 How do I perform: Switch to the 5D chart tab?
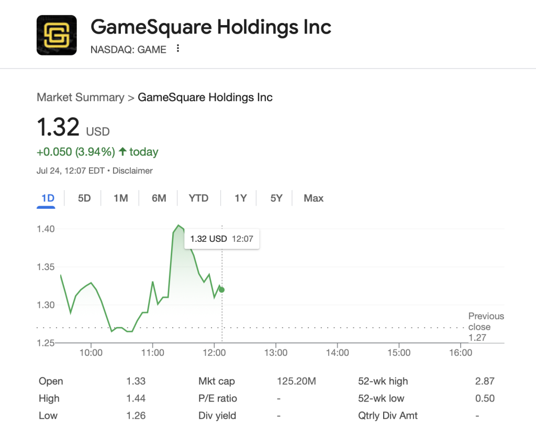[84, 198]
